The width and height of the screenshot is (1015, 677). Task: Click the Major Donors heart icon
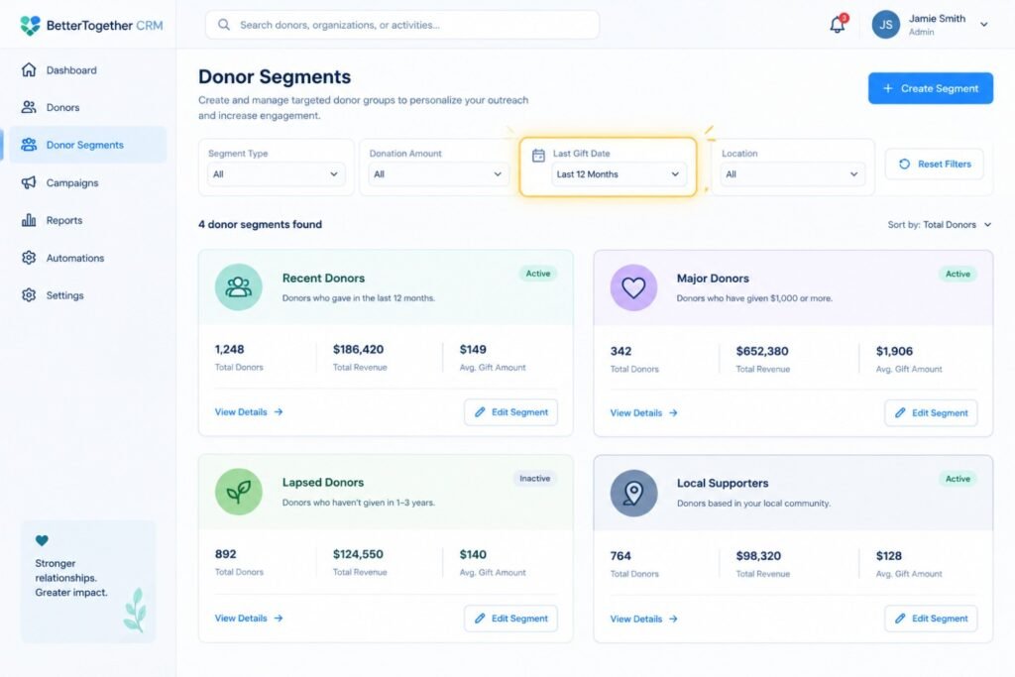[x=633, y=287]
